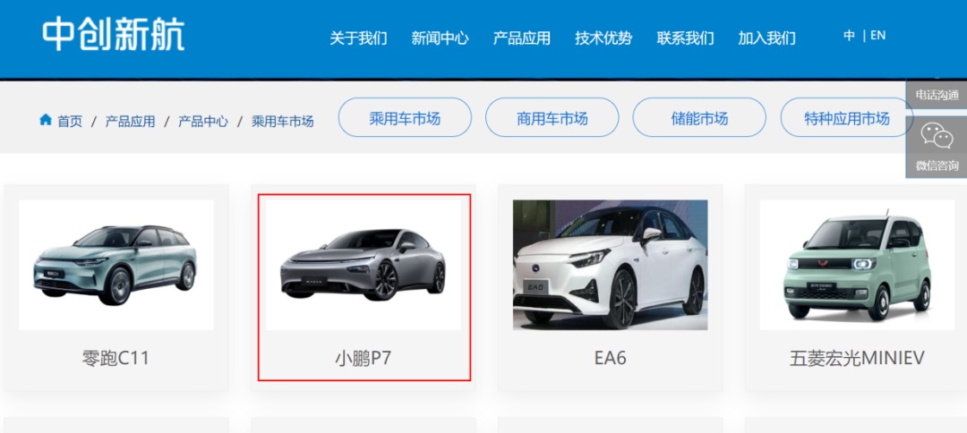Open the 关于我们 menu

(x=358, y=38)
